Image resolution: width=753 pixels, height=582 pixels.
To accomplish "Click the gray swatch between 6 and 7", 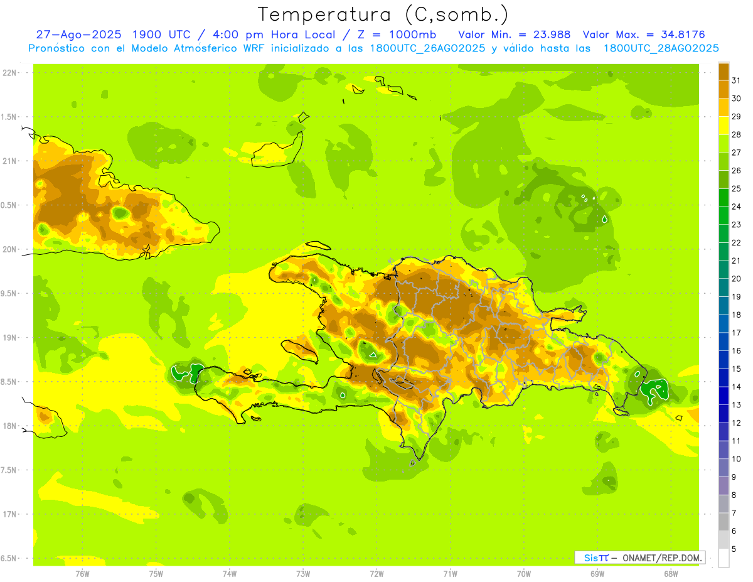I will 724,522.
